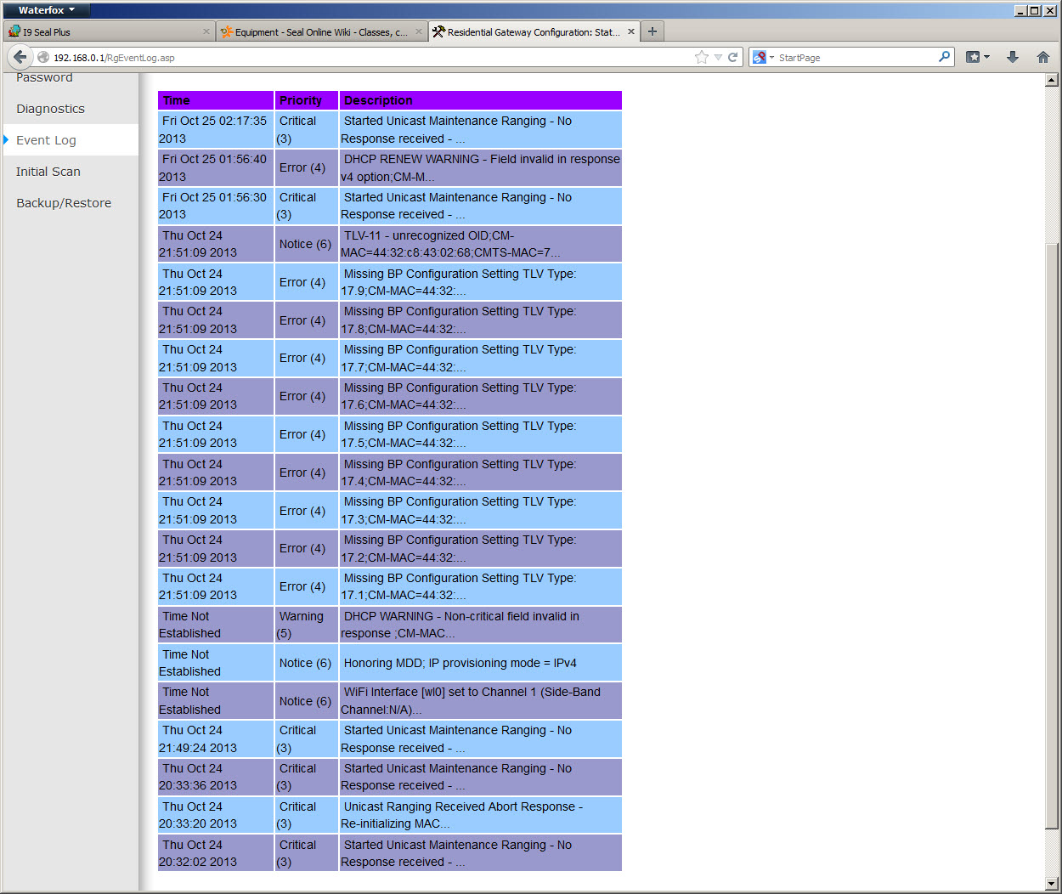This screenshot has height=894, width=1062.
Task: Select the 'Thu Oct 24 20:32:02 2013' time cell
Action: [x=216, y=853]
